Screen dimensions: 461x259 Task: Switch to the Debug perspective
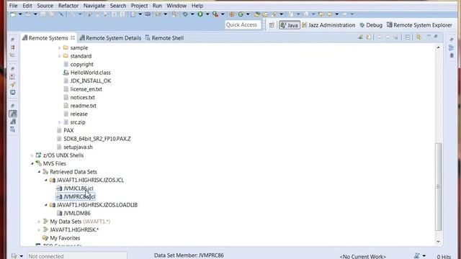tap(371, 25)
